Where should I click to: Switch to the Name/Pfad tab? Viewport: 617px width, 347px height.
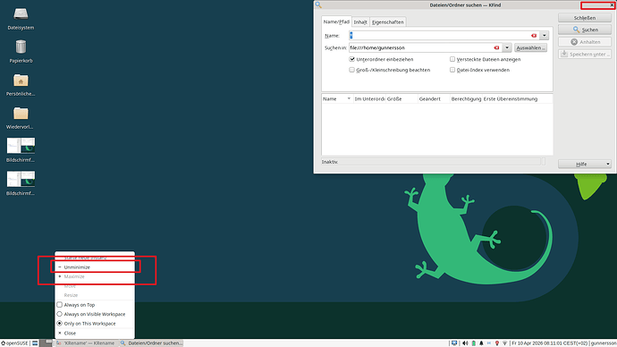[x=336, y=21]
